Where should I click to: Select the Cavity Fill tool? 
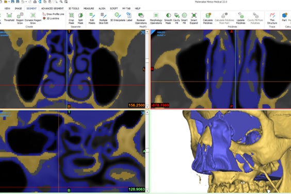point(176,19)
